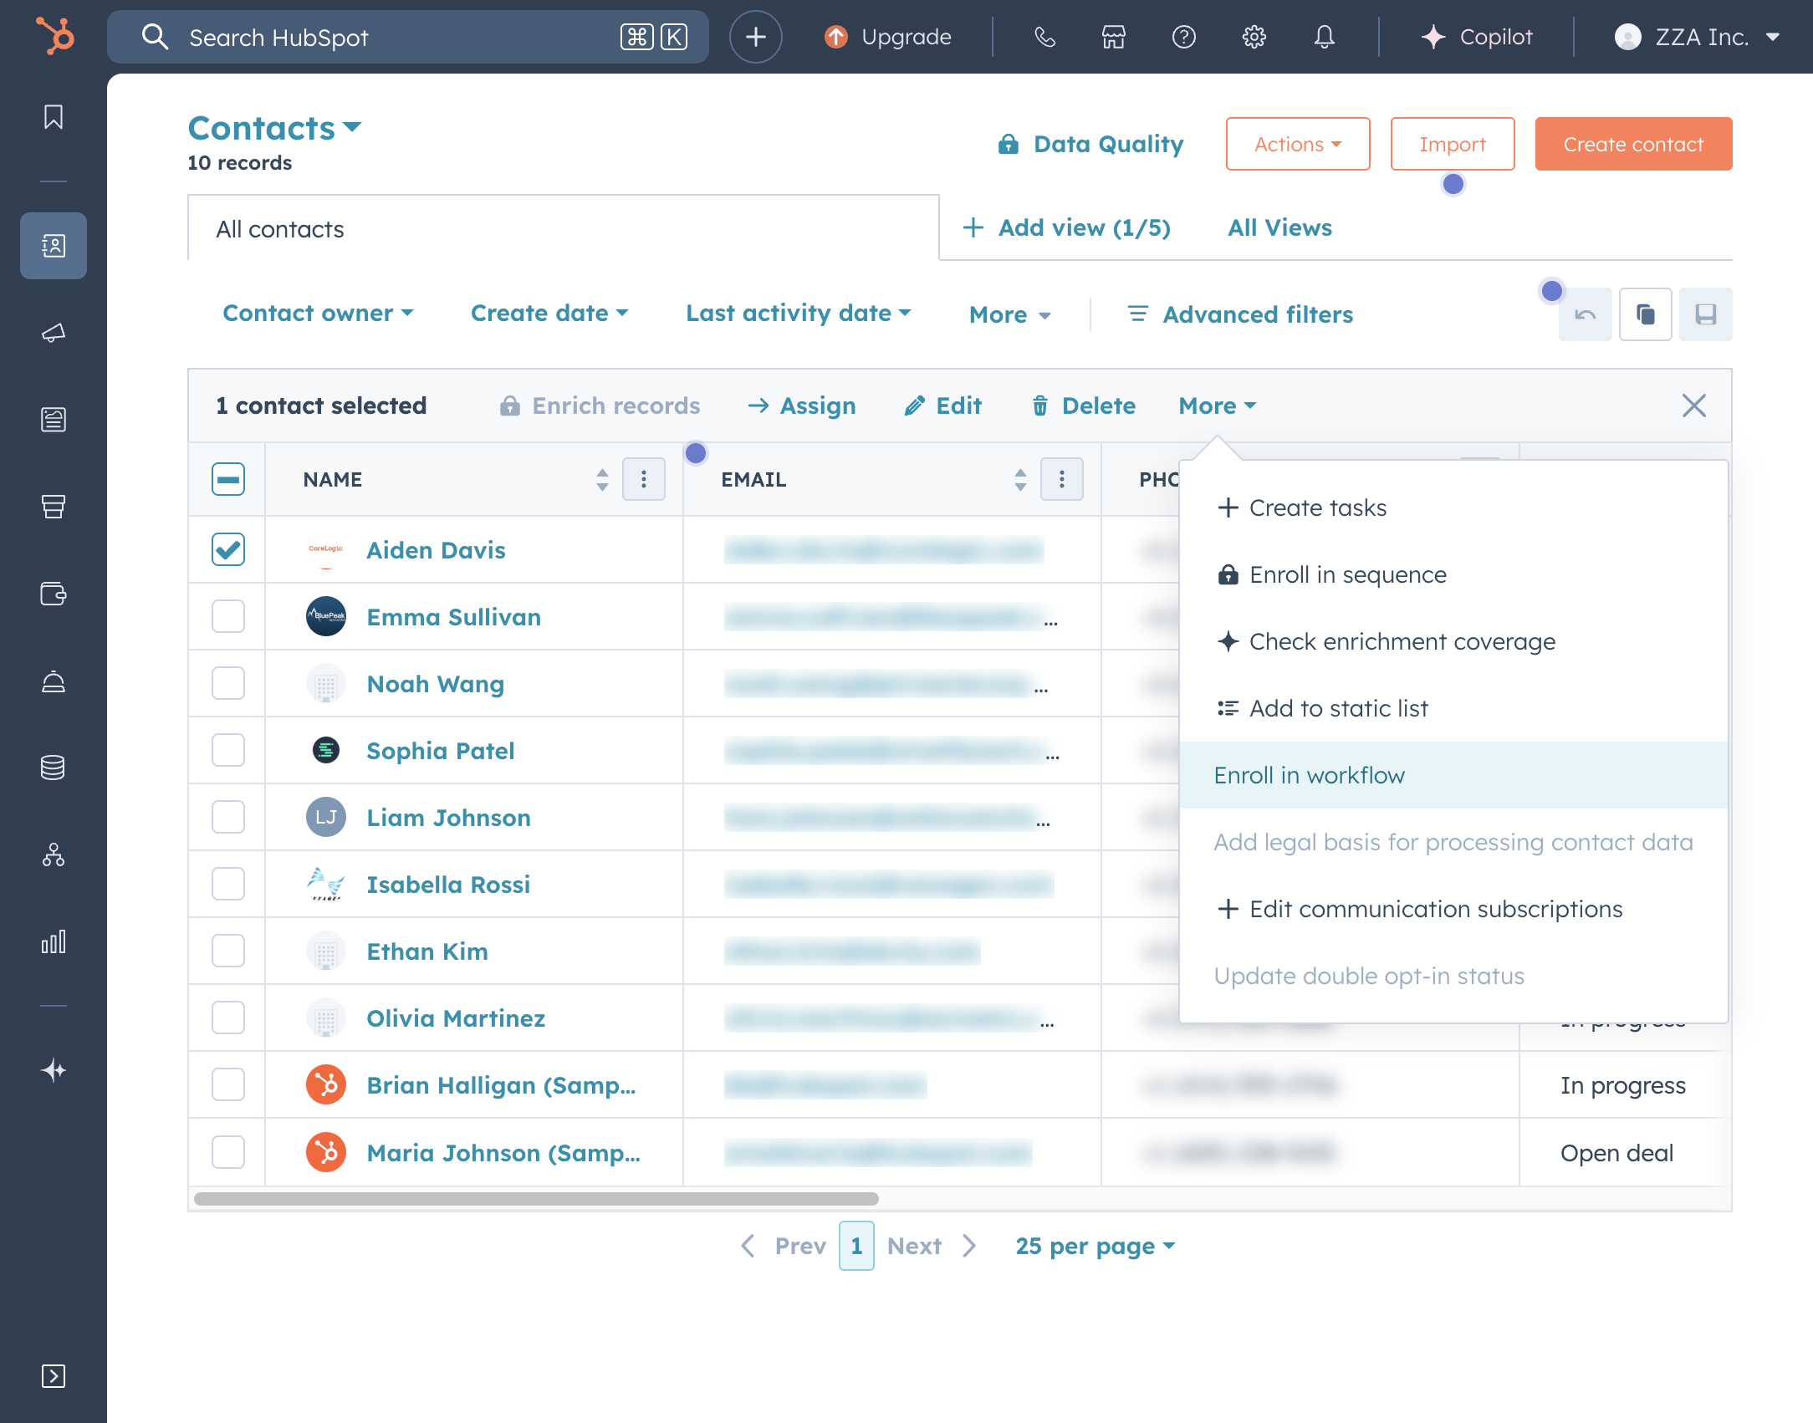Screen dimensions: 1813x1423
Task: Open the ZZA Inc. account menu
Action: coord(1696,37)
